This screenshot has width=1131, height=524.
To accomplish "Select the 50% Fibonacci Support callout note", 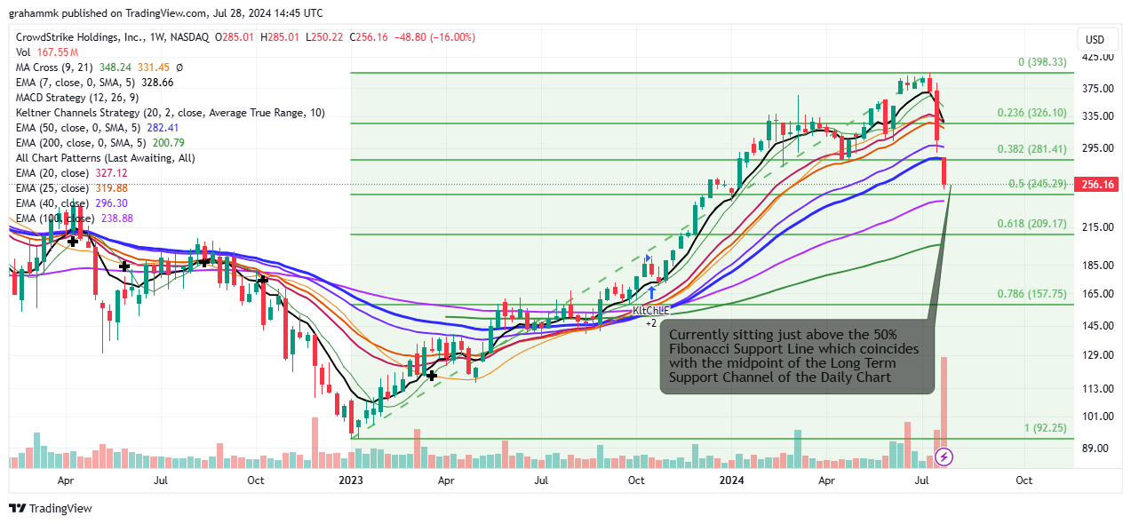I will [797, 356].
